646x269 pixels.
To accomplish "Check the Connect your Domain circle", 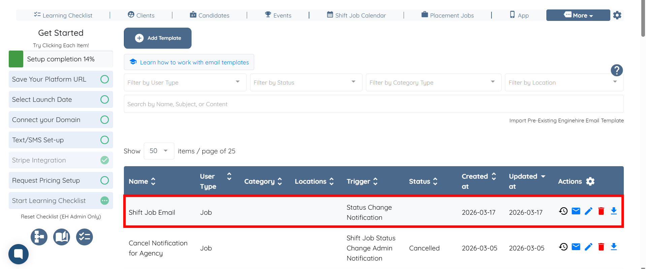I will click(105, 120).
